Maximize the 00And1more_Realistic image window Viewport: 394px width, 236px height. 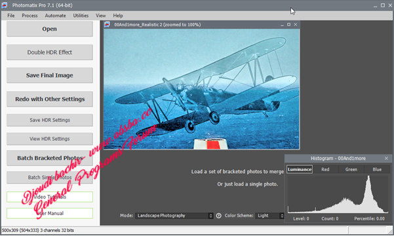pyautogui.click(x=288, y=24)
